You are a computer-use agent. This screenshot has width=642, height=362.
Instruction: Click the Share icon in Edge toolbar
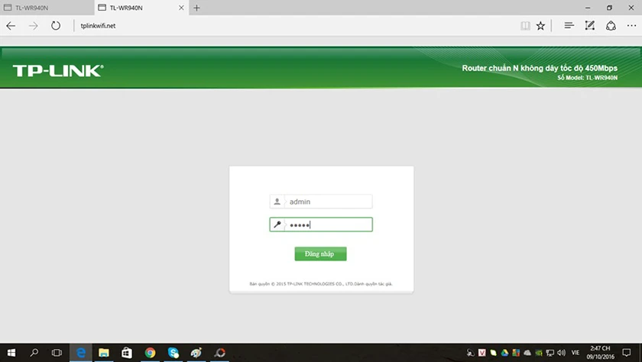point(611,26)
